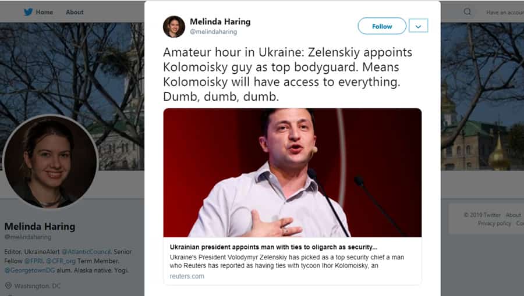
Task: Open the @FPRI mention in bio
Action: [x=33, y=261]
